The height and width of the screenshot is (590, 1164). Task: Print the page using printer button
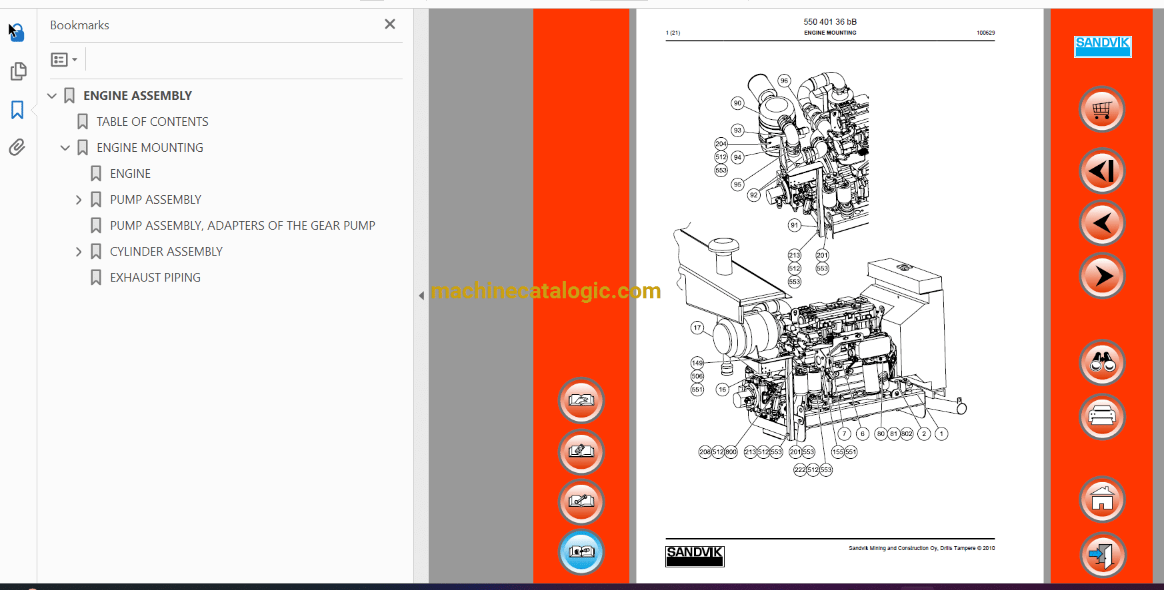pyautogui.click(x=1102, y=417)
